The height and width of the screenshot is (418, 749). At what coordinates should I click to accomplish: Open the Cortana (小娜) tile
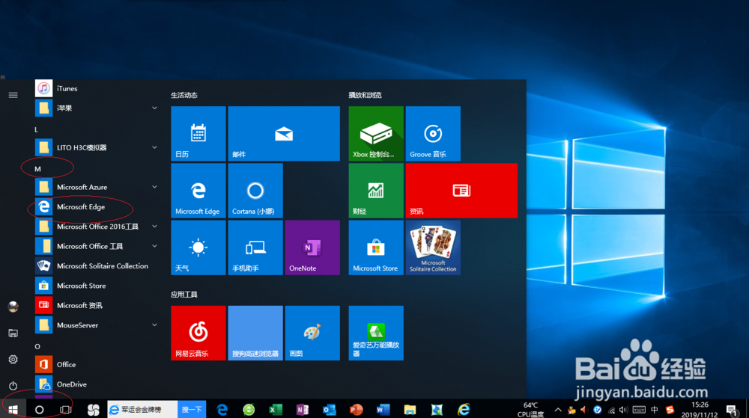point(255,191)
